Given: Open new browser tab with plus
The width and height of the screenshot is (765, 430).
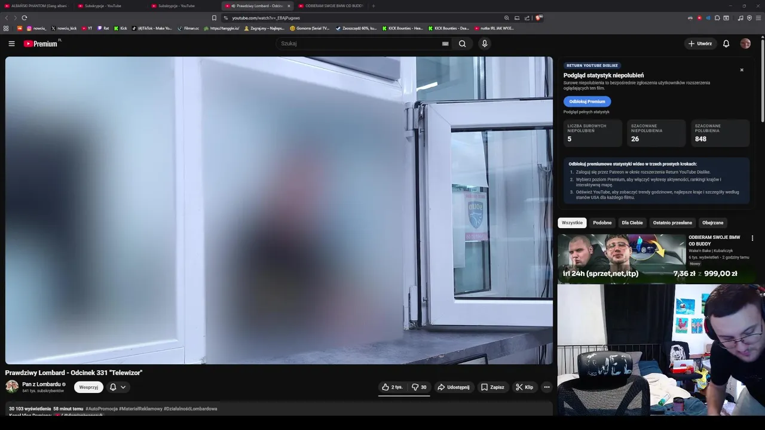Looking at the screenshot, I should 374,6.
